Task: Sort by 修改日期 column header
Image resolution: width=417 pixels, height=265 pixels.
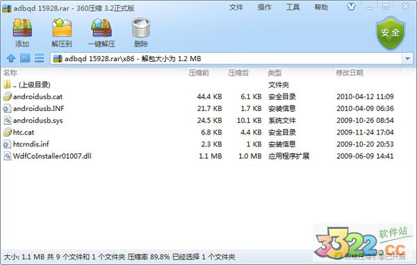Action: pos(350,73)
